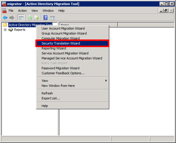Click the Reports book icon
The height and width of the screenshot is (143, 176).
click(x=11, y=30)
